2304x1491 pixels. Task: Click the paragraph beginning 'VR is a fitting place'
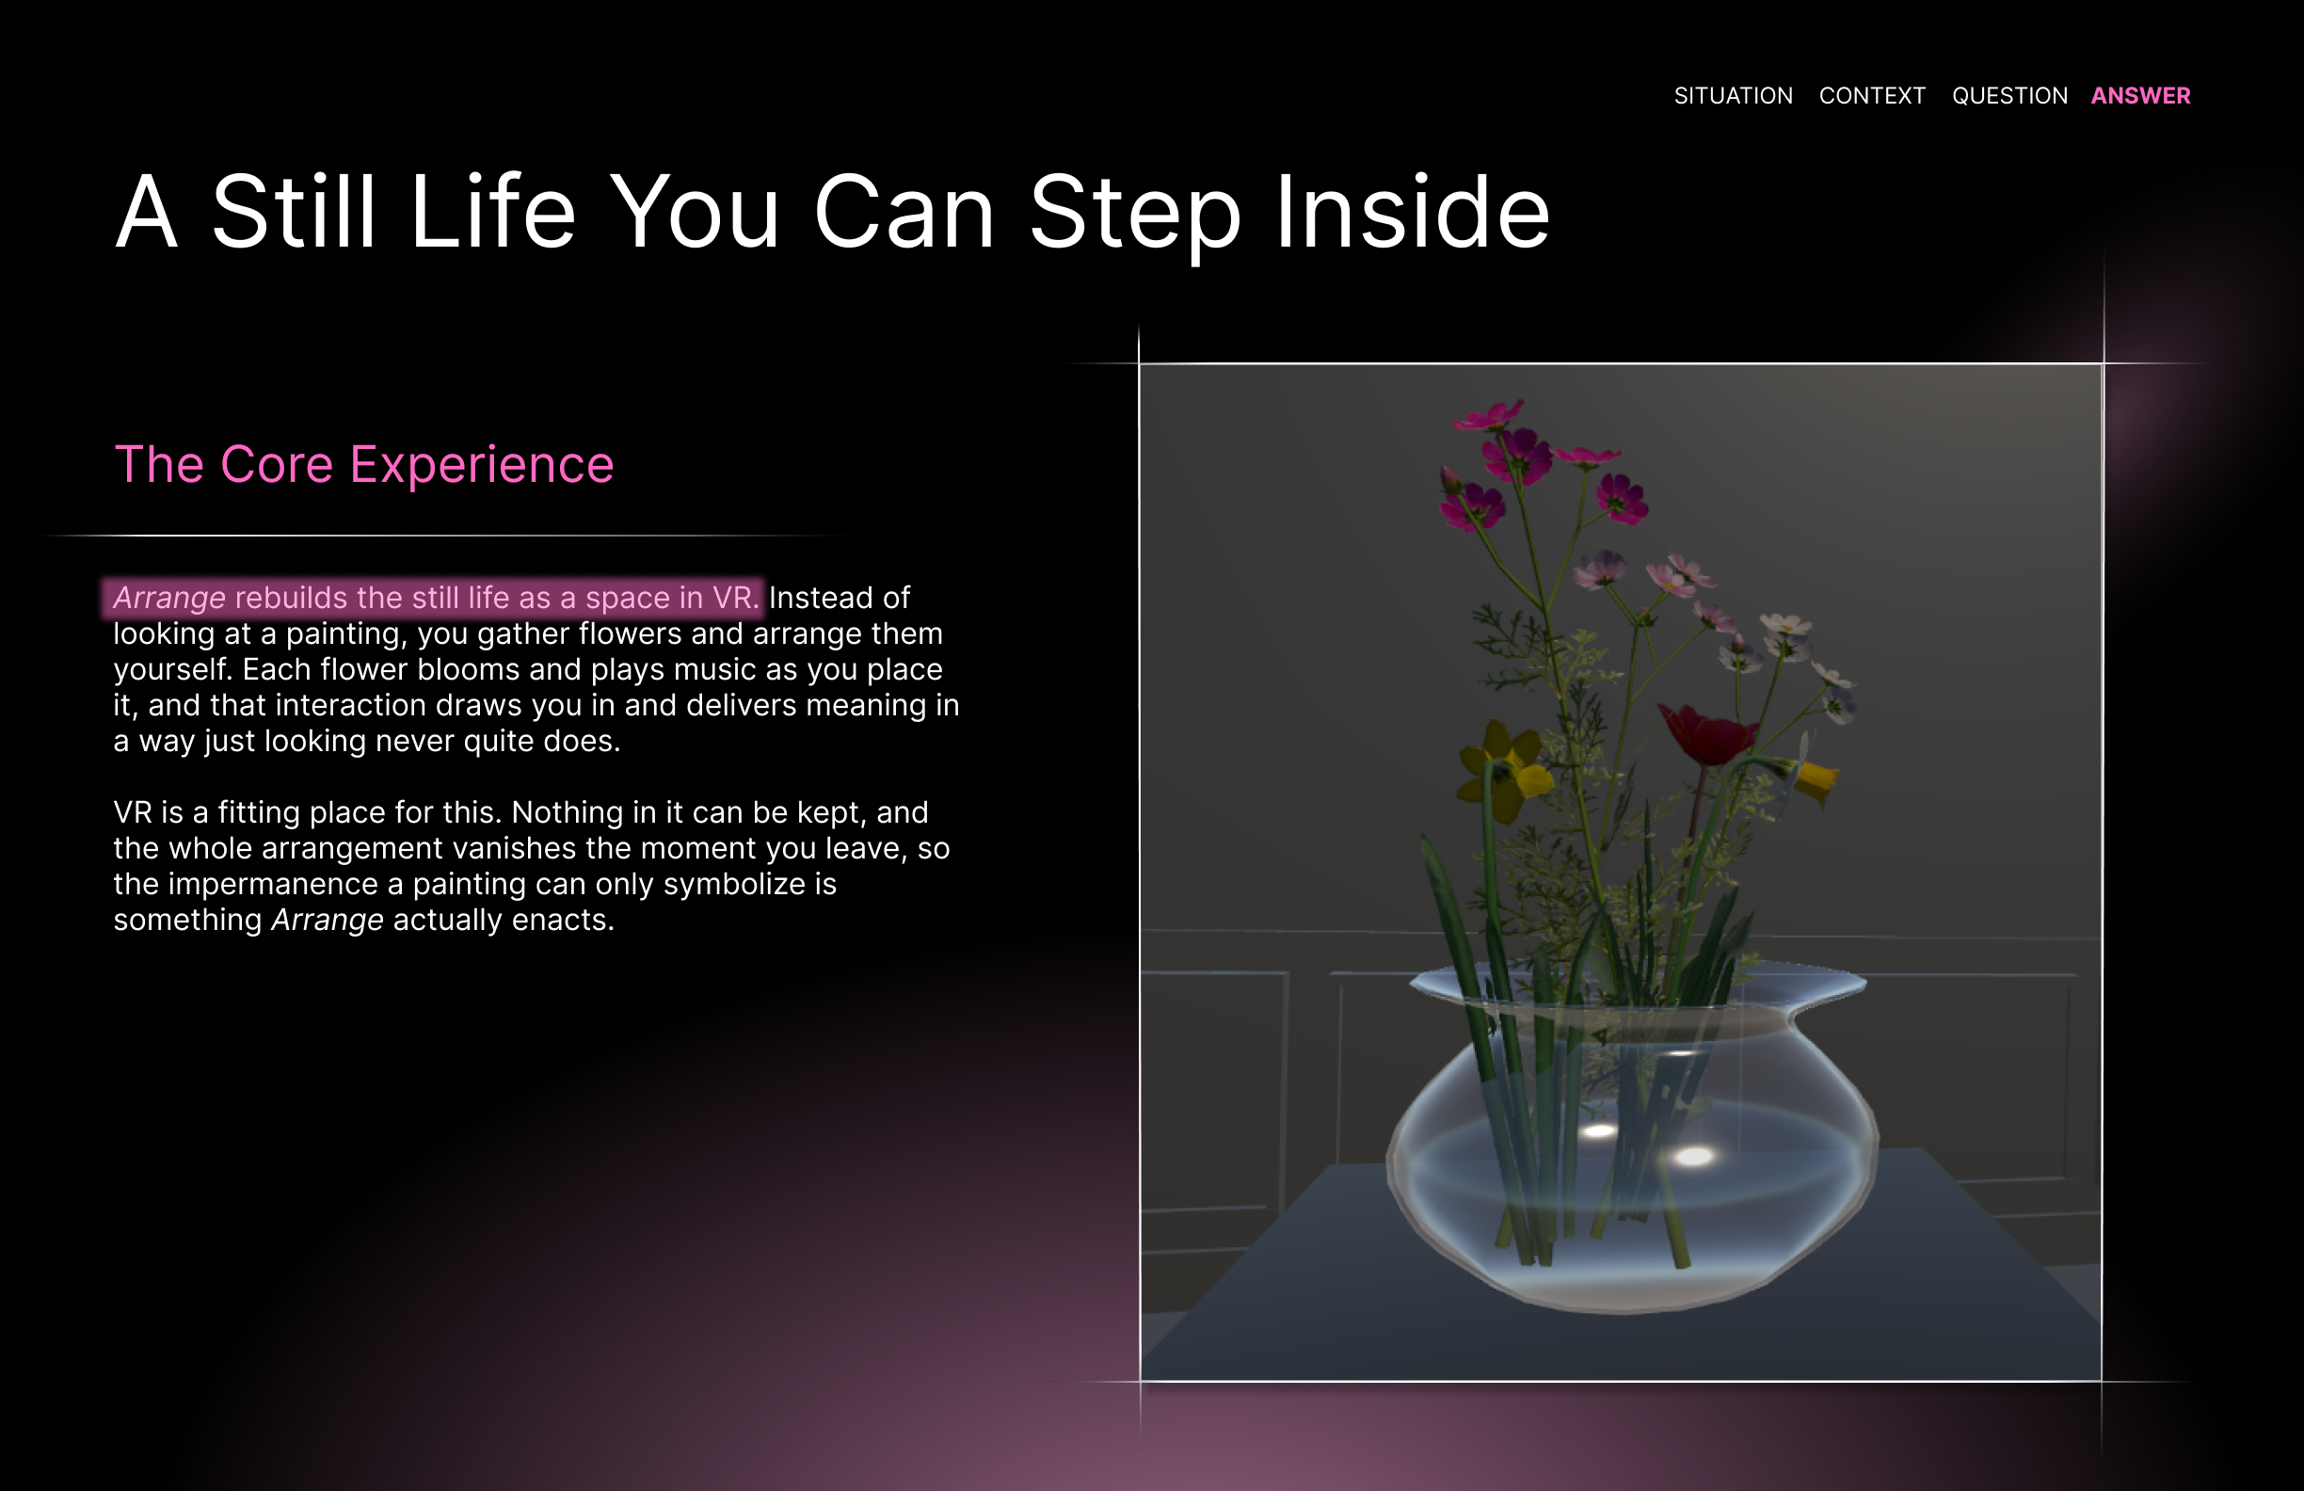pyautogui.click(x=532, y=866)
